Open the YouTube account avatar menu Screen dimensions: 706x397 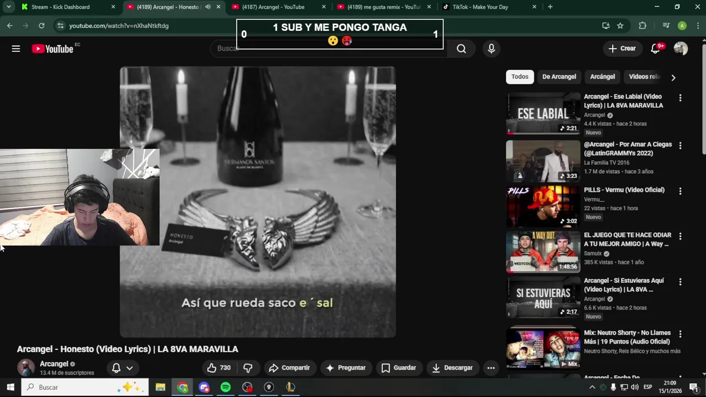(681, 49)
